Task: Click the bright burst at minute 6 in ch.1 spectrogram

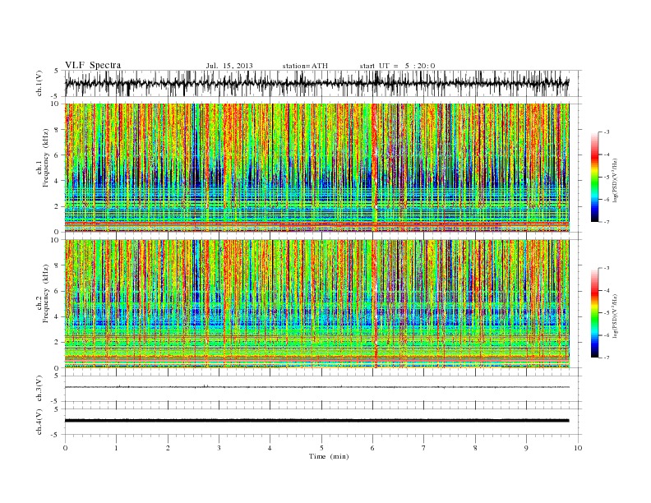Action: [375, 168]
